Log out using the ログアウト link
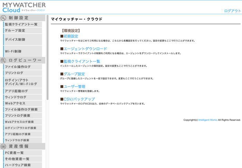Image resolution: width=242 pixels, height=168 pixels. click(232, 11)
